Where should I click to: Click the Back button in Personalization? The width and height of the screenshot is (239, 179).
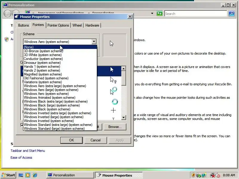pyautogui.click(x=8, y=14)
